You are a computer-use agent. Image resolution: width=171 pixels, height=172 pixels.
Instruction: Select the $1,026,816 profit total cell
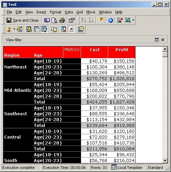point(122,79)
